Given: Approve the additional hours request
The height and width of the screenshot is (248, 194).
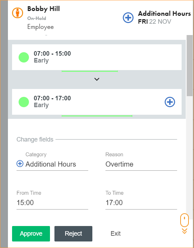Looking at the screenshot, I should (x=31, y=234).
